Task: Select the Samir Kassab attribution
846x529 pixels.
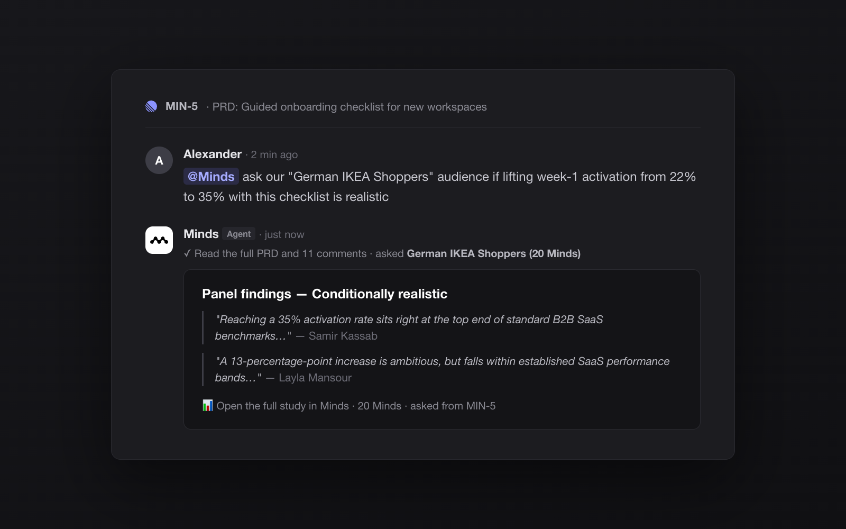Action: [343, 336]
